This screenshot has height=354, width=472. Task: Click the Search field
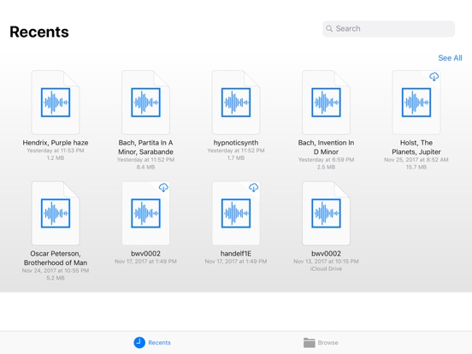pyautogui.click(x=388, y=28)
